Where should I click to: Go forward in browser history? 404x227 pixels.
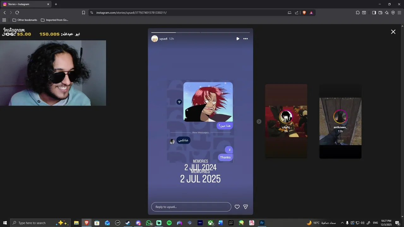point(11,13)
